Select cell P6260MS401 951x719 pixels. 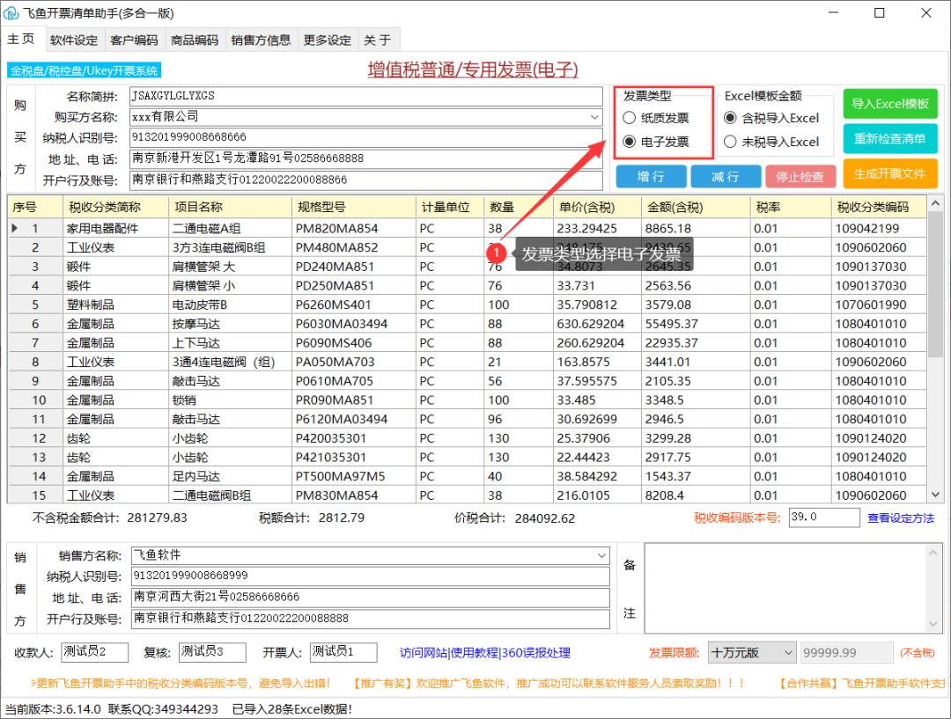pyautogui.click(x=354, y=305)
